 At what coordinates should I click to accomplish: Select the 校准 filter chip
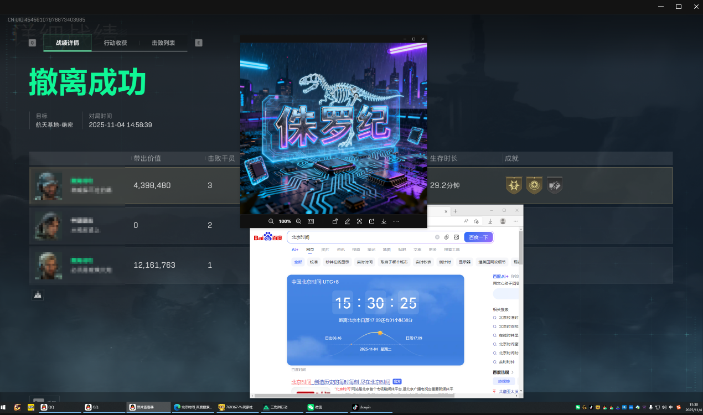[x=314, y=262]
